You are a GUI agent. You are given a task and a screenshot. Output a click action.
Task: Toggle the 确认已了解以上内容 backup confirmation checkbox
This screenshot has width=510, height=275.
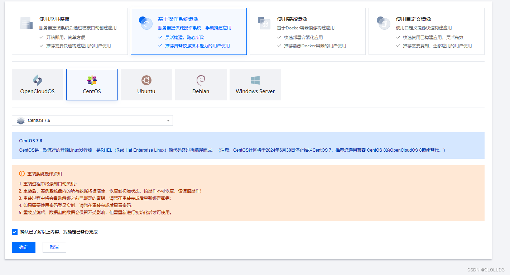pos(15,232)
